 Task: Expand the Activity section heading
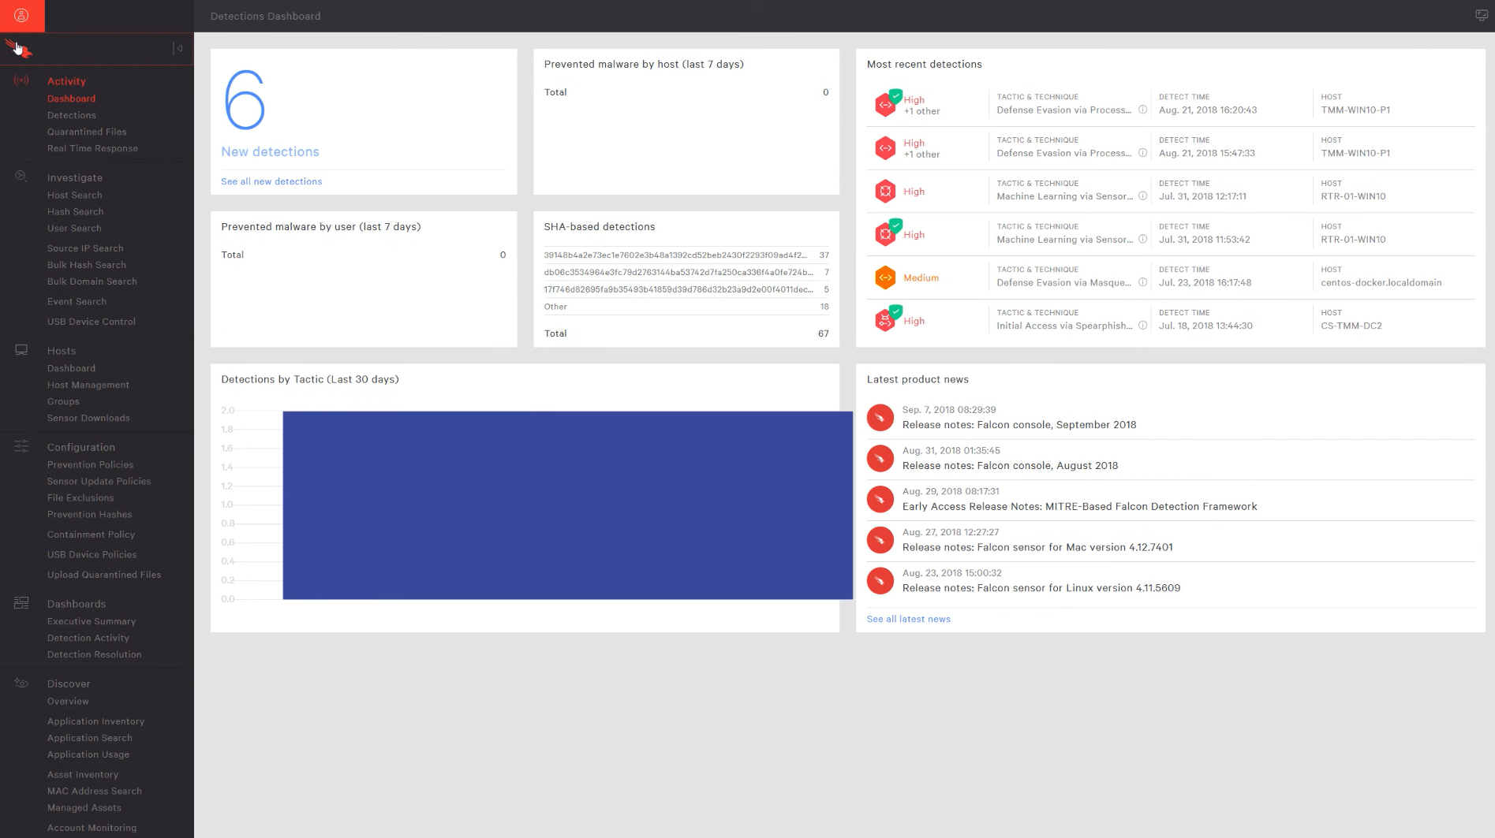point(66,81)
